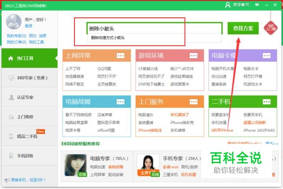This screenshot has height=189, width=283.
Task: Click the phone icon beside 精品二手机
Action: 11,136
